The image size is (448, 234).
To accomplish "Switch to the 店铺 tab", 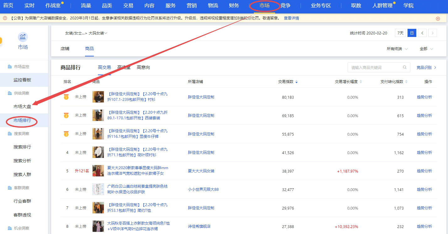I will (65, 49).
